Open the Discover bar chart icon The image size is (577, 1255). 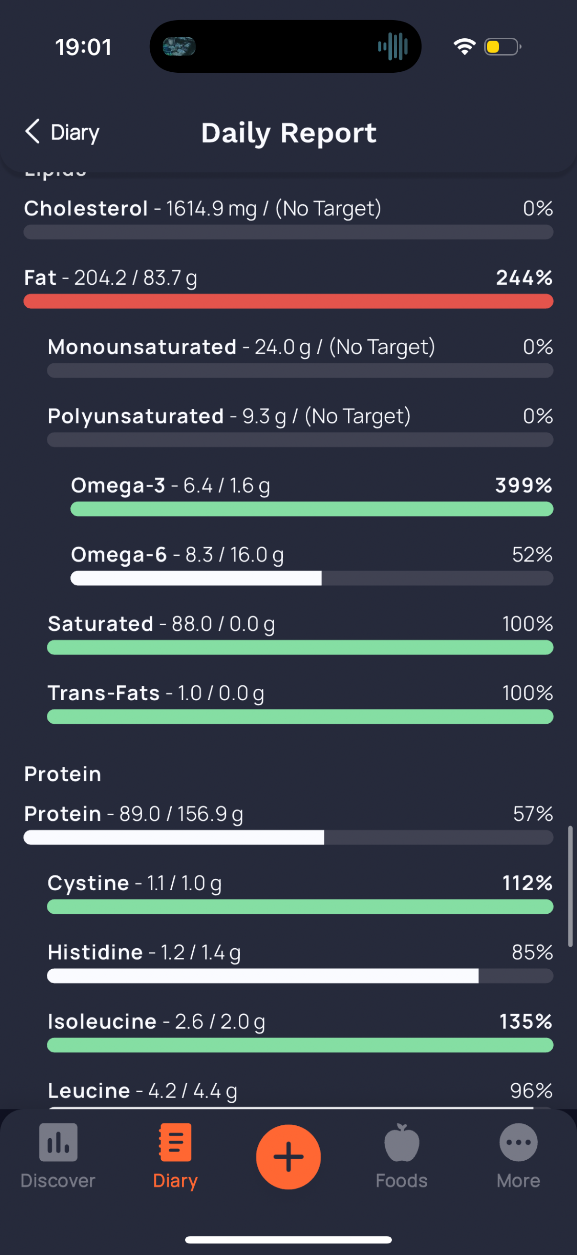58,1142
